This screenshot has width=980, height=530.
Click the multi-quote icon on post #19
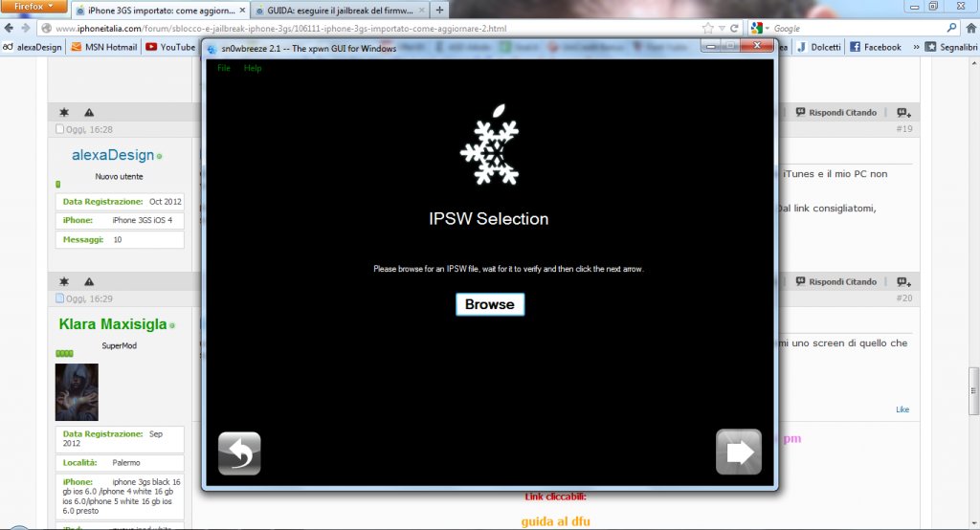coord(902,112)
